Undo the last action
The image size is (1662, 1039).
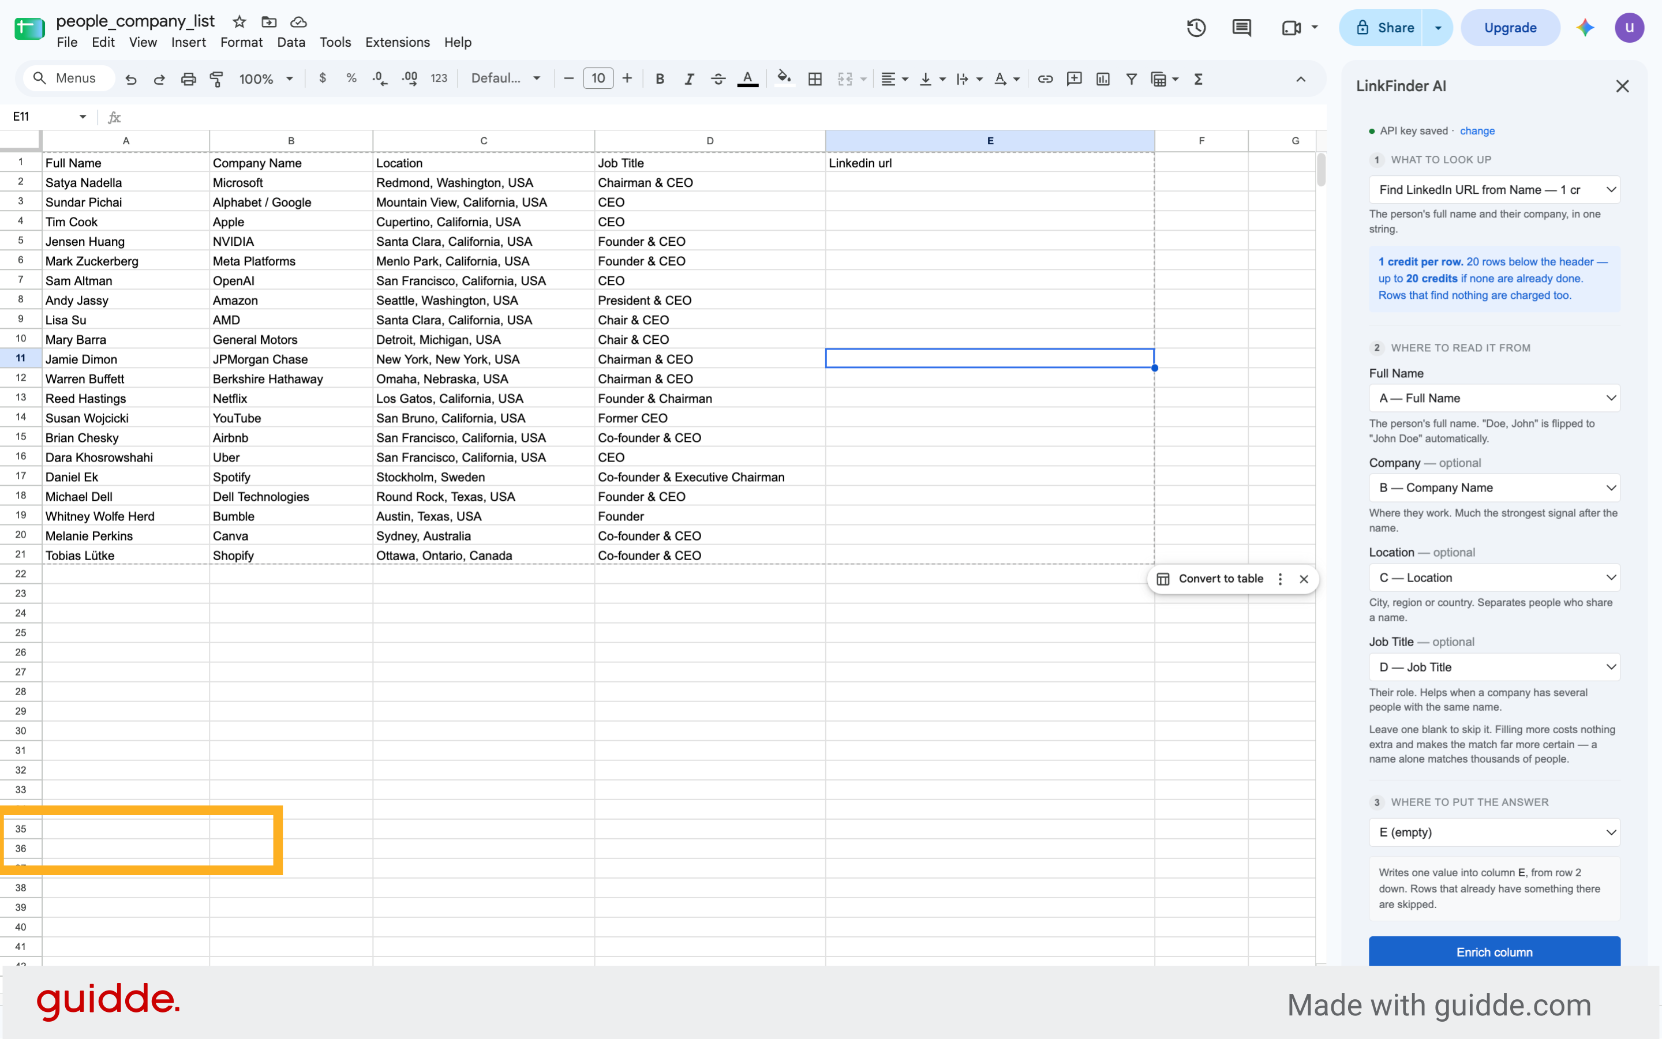130,79
